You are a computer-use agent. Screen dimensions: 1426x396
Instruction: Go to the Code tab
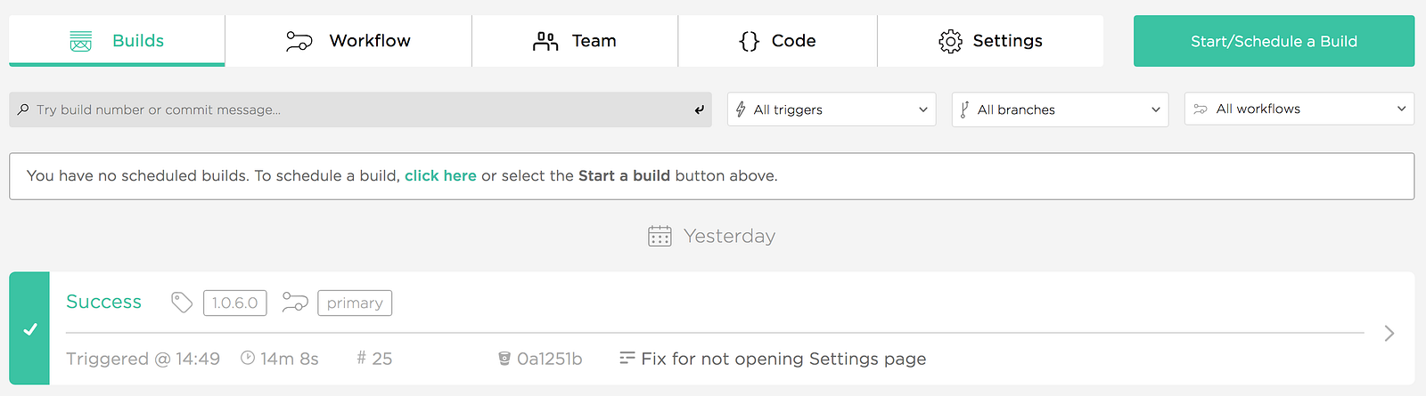click(777, 41)
